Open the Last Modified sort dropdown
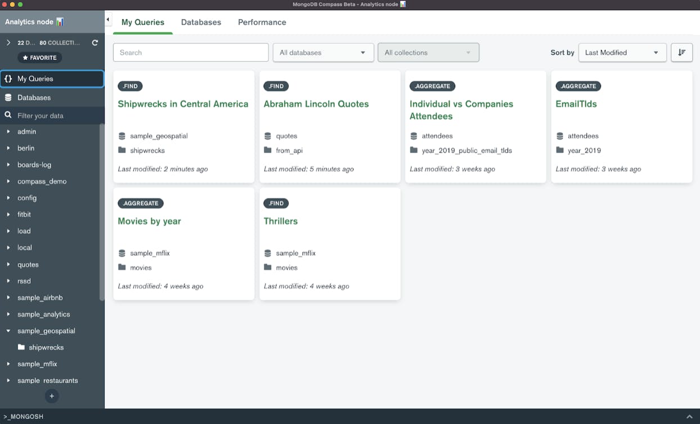 coord(622,52)
